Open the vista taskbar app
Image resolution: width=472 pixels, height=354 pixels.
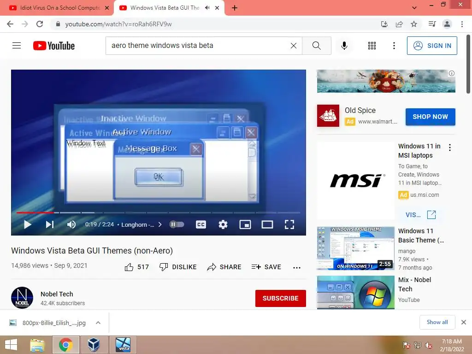point(123,345)
